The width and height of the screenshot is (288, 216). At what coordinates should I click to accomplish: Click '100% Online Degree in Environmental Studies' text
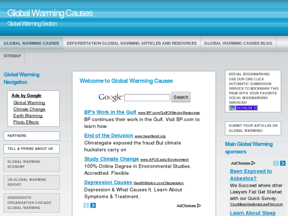coord(137,170)
